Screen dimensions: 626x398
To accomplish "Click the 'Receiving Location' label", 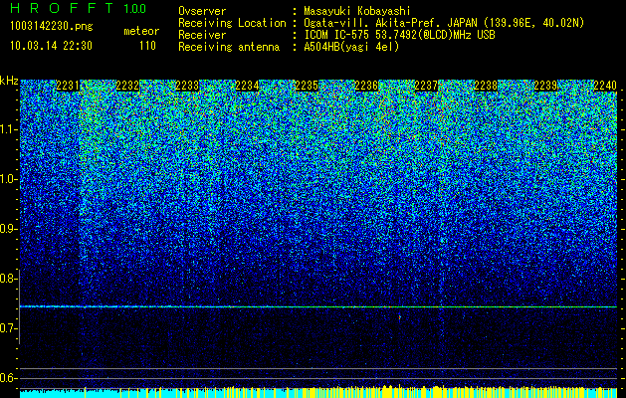I will (x=232, y=23).
